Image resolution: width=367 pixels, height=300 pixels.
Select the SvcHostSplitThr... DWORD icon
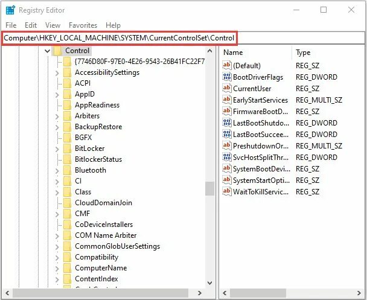click(226, 157)
